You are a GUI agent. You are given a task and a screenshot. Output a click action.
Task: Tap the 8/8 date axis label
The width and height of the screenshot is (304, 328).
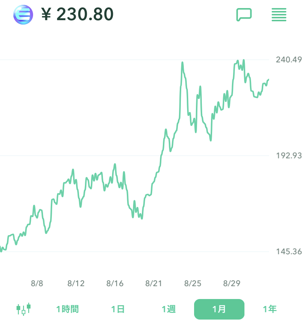coord(37,283)
